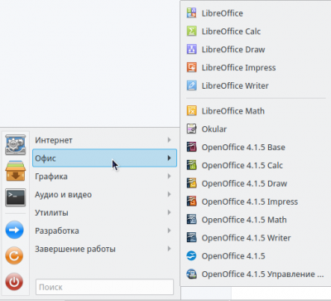Select the Офис category
The height and width of the screenshot is (301, 331).
(x=104, y=158)
